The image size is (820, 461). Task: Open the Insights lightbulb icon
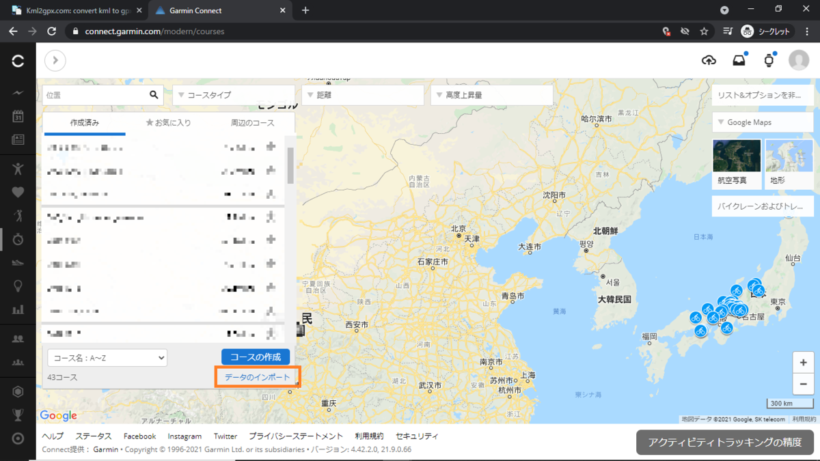tap(18, 286)
